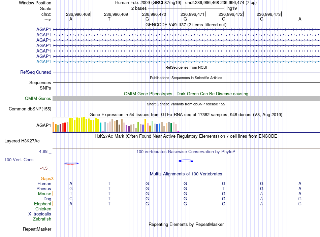
Task: Open GENCODE V49lift37 track title
Action: click(186, 25)
